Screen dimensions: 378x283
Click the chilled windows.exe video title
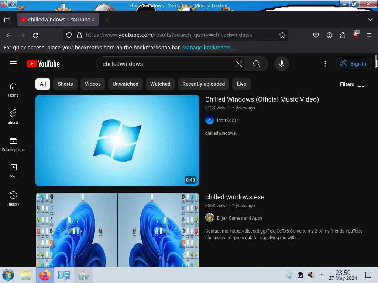235,197
